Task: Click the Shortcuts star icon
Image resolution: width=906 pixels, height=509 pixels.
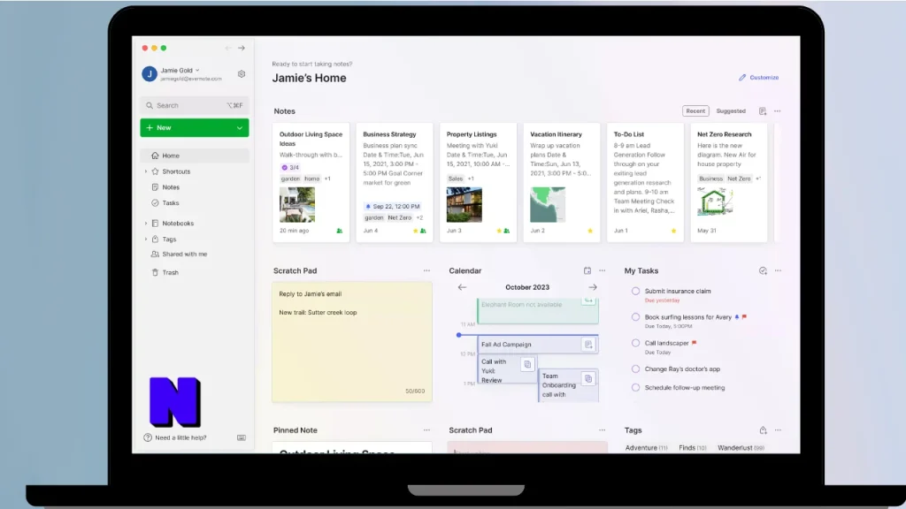Action: point(155,171)
